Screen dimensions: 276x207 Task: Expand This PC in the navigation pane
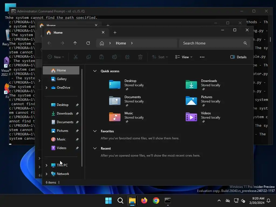point(46,165)
